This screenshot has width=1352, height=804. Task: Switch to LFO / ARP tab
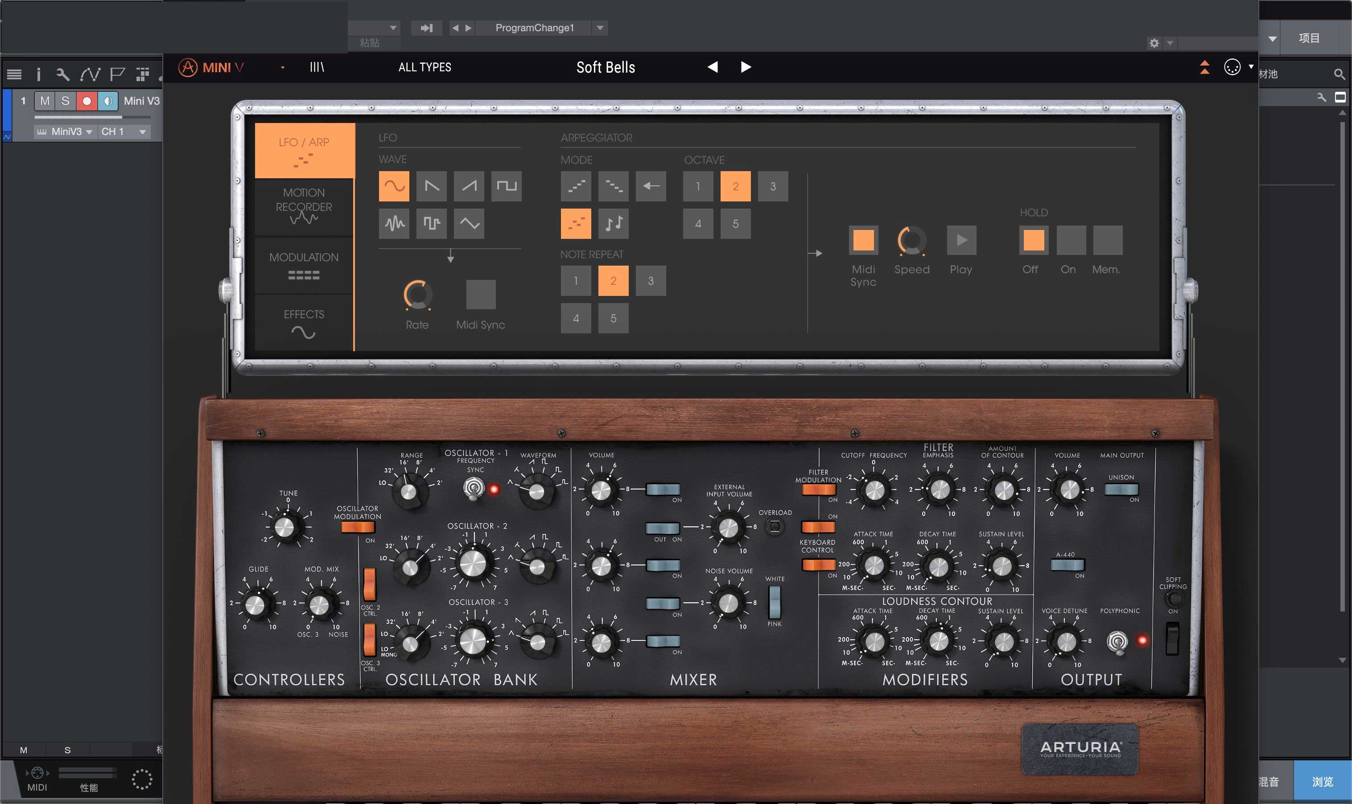point(305,151)
